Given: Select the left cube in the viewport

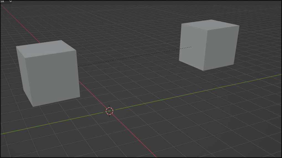Looking at the screenshot, I should click(48, 73).
